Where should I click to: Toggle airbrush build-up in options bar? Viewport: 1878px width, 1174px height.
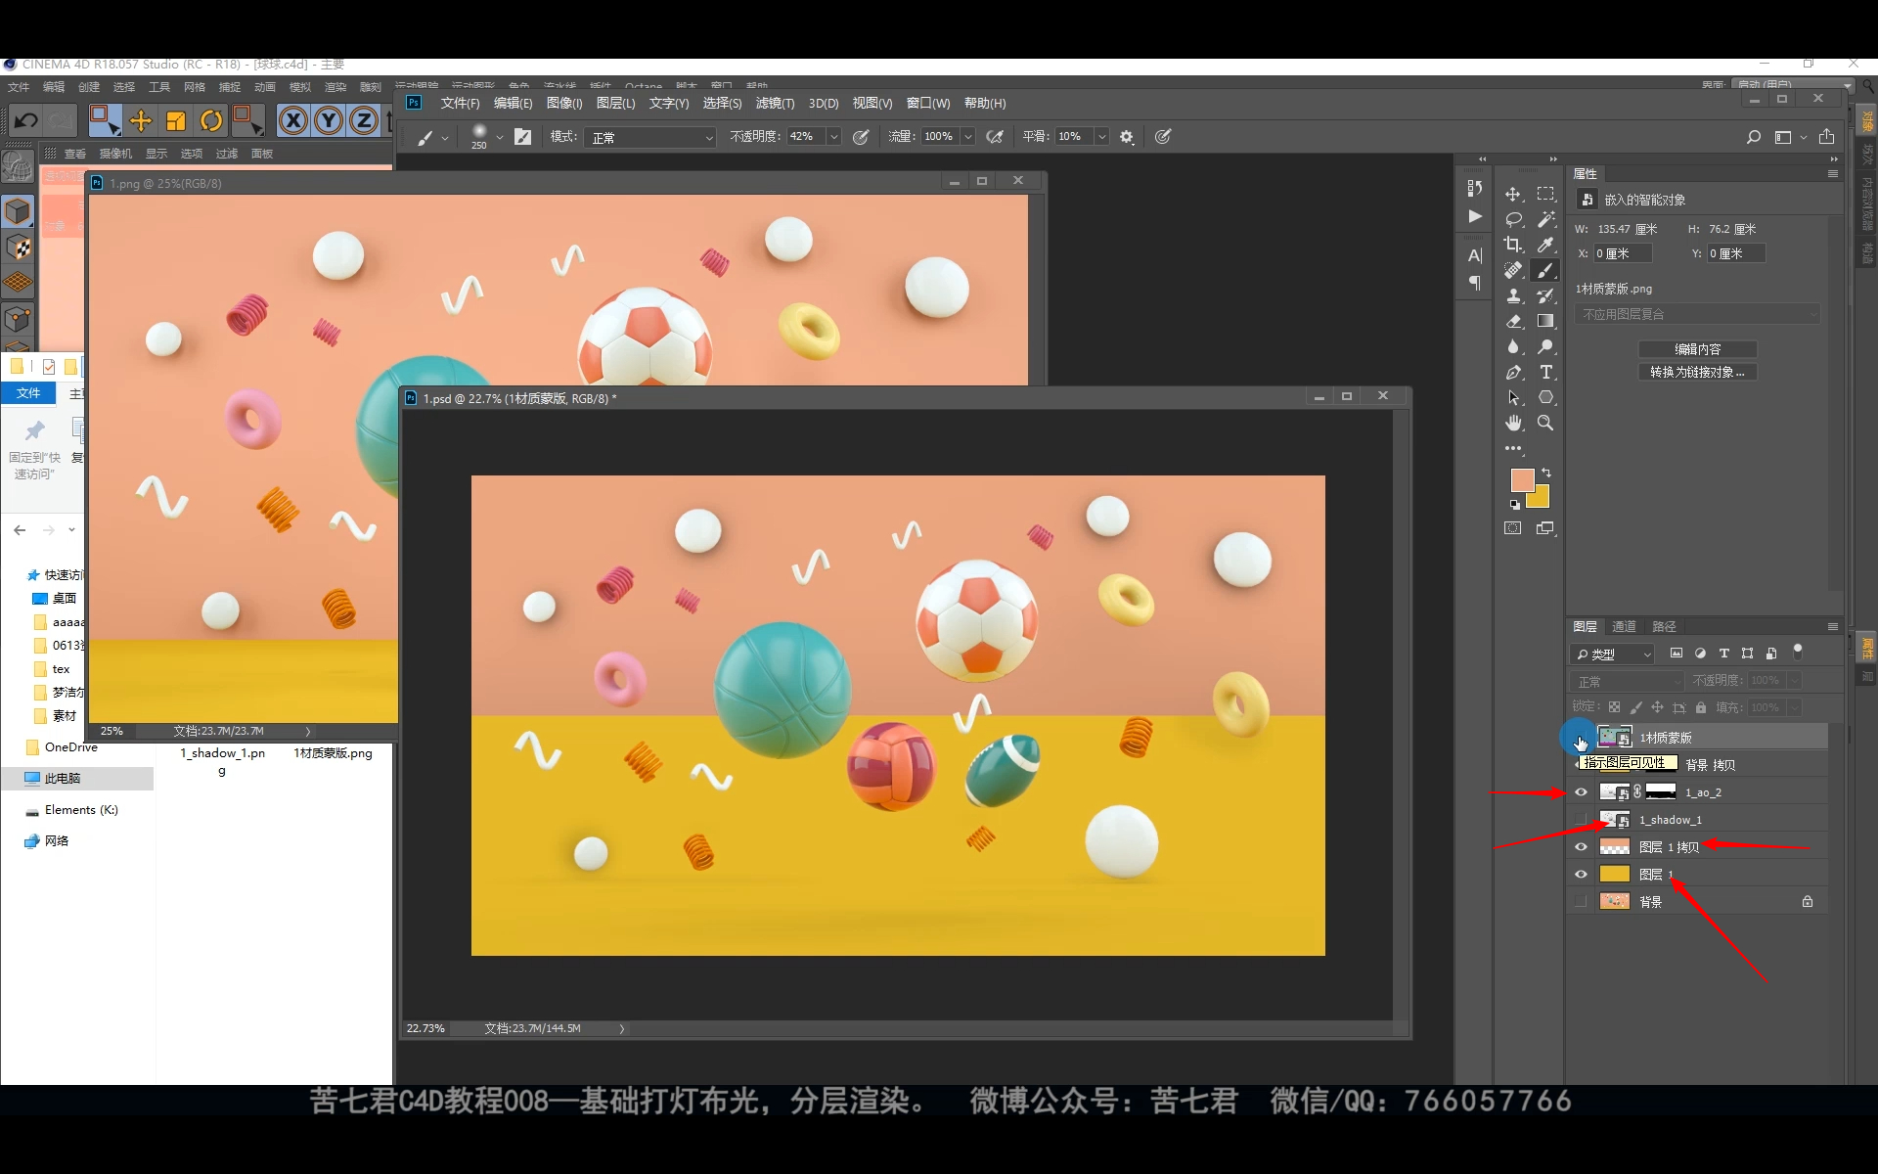click(x=995, y=137)
